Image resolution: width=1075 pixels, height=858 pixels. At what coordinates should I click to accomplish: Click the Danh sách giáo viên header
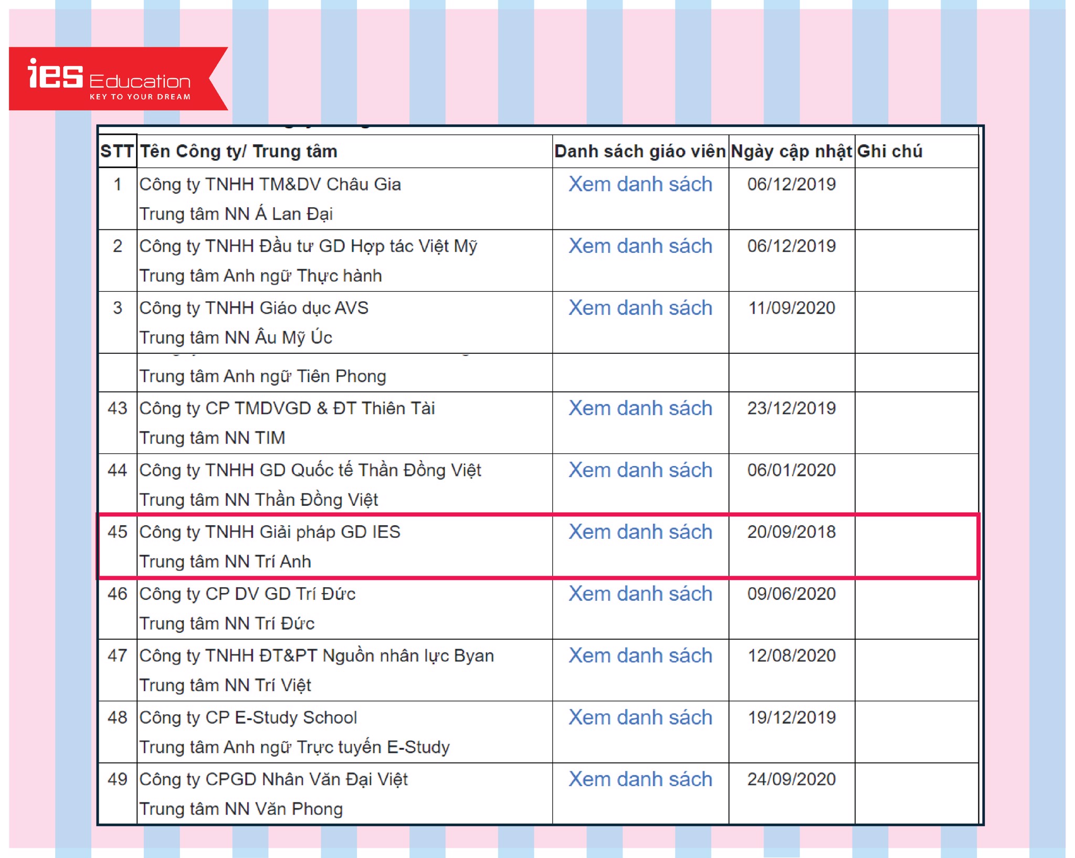pos(640,152)
